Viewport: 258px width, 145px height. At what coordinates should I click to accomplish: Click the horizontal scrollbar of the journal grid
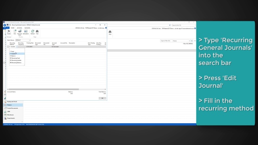click(x=56, y=89)
